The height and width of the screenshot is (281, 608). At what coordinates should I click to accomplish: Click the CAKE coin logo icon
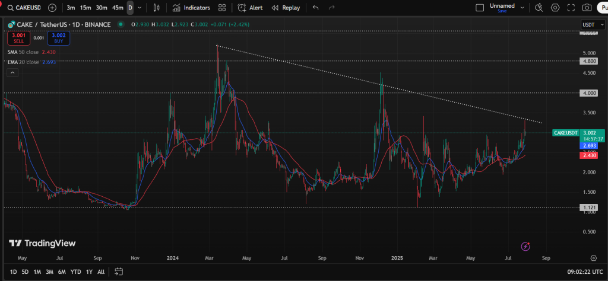pyautogui.click(x=11, y=25)
